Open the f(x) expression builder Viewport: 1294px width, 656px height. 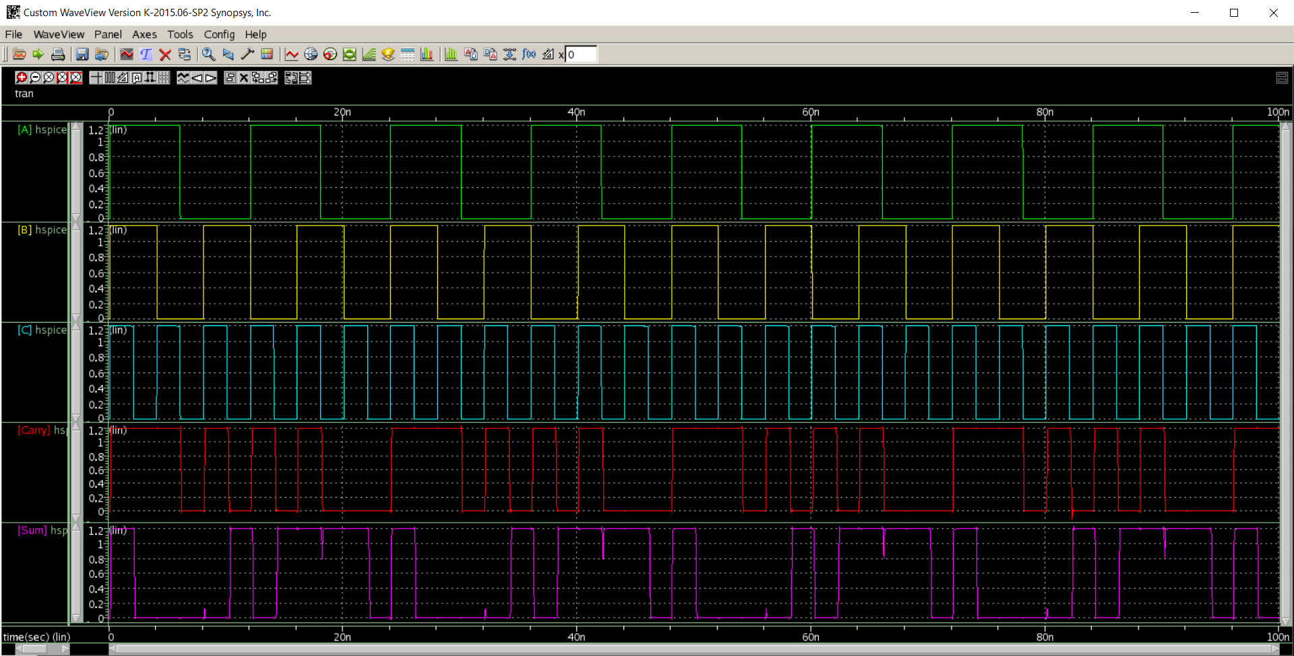(530, 55)
